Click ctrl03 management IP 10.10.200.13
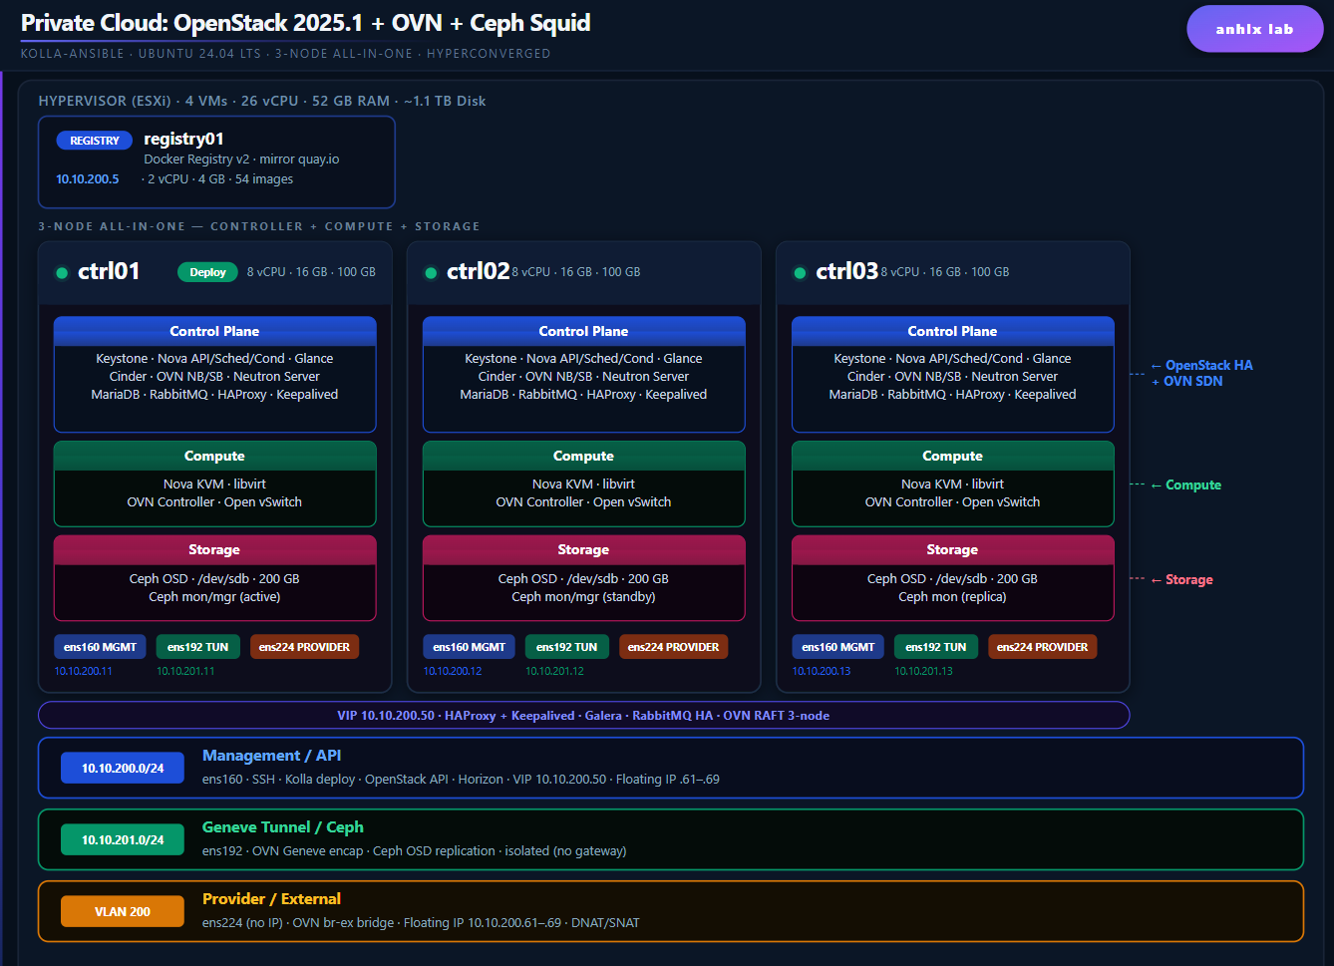Image resolution: width=1334 pixels, height=966 pixels. coord(822,672)
